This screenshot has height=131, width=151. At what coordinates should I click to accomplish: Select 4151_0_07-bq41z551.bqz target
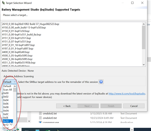click(16, 41)
